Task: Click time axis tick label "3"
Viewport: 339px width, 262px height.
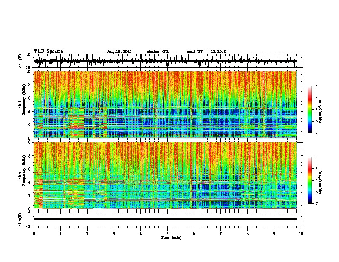Action: coord(114,234)
